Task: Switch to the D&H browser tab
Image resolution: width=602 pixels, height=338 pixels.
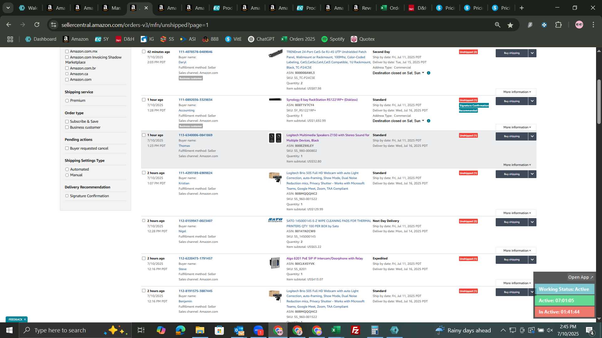Action: [418, 8]
